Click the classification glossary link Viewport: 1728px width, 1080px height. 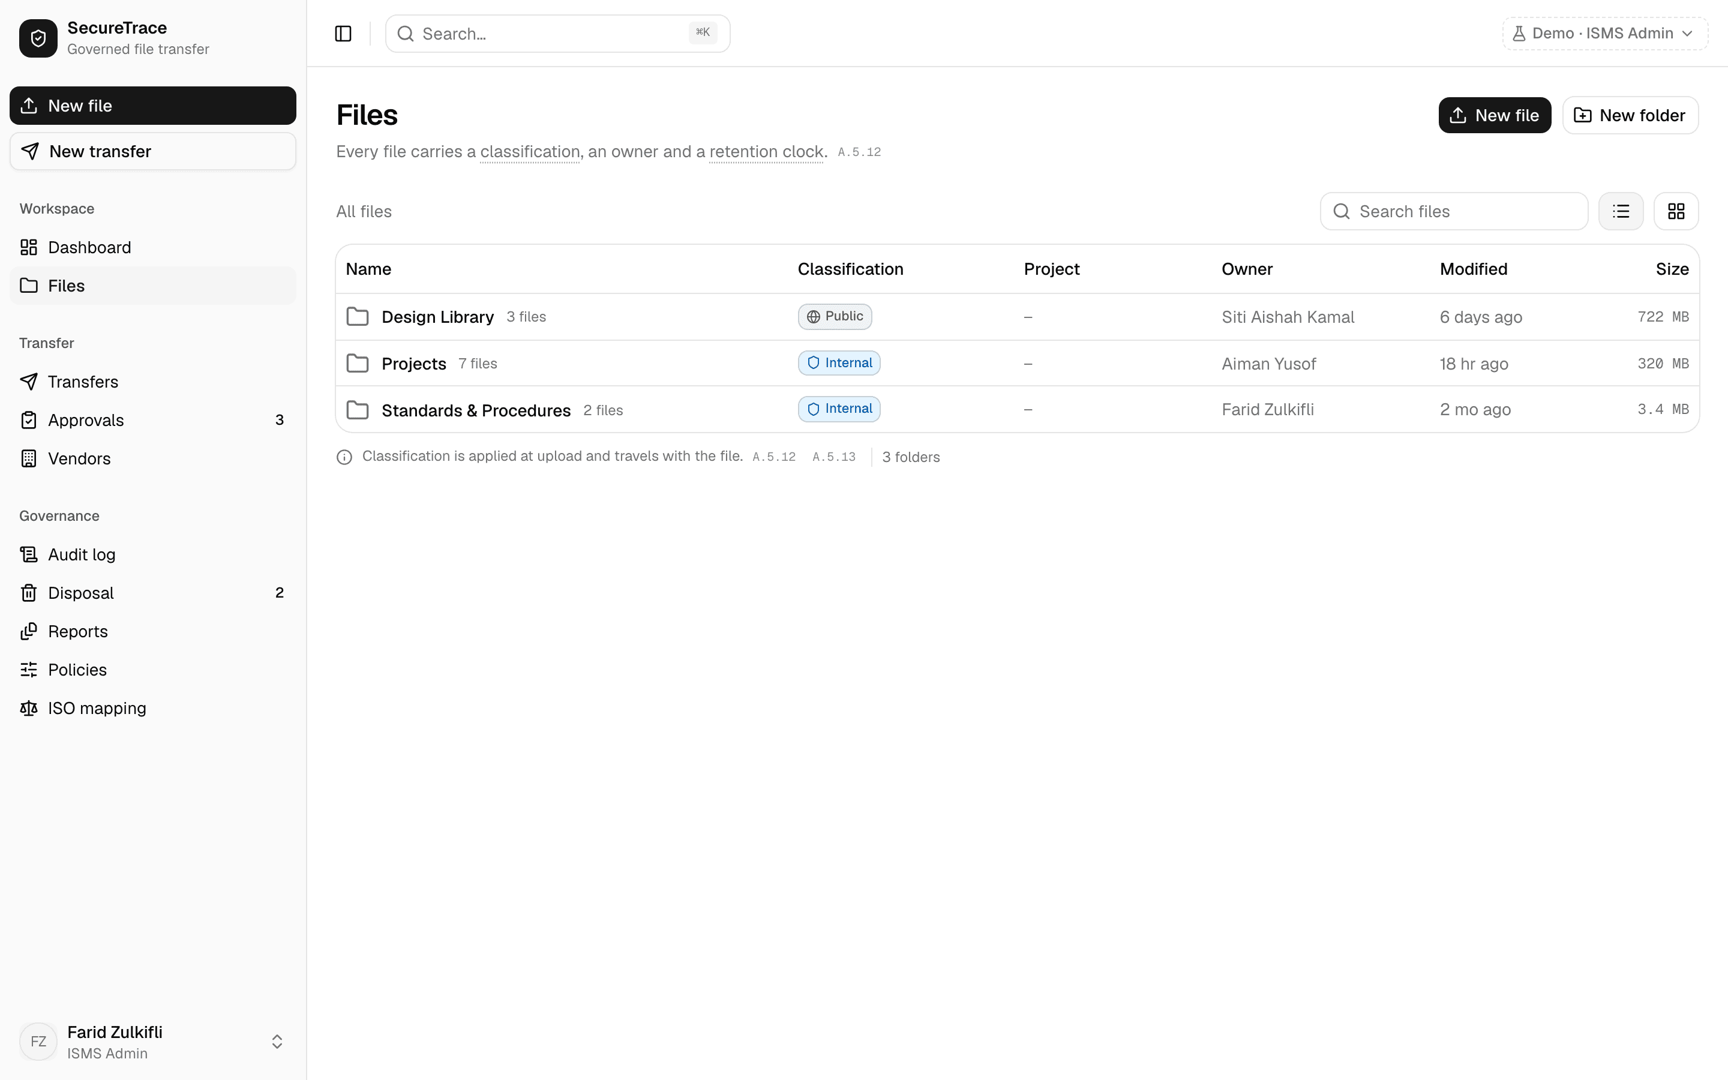(530, 151)
